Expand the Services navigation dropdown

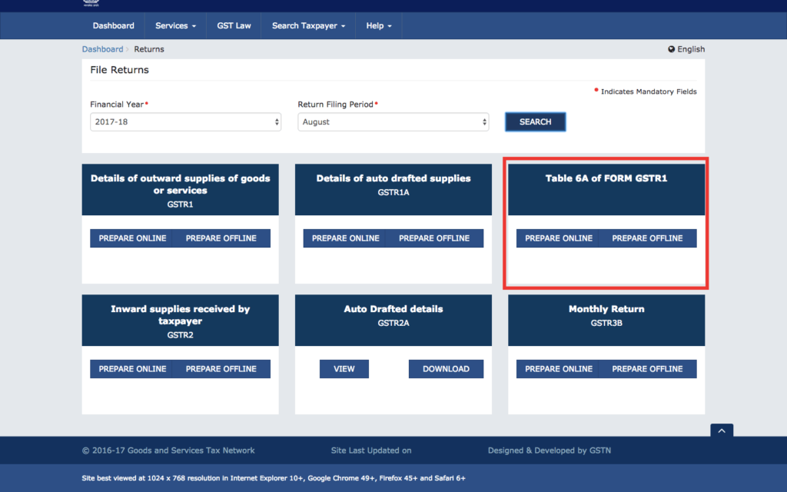[x=174, y=25]
